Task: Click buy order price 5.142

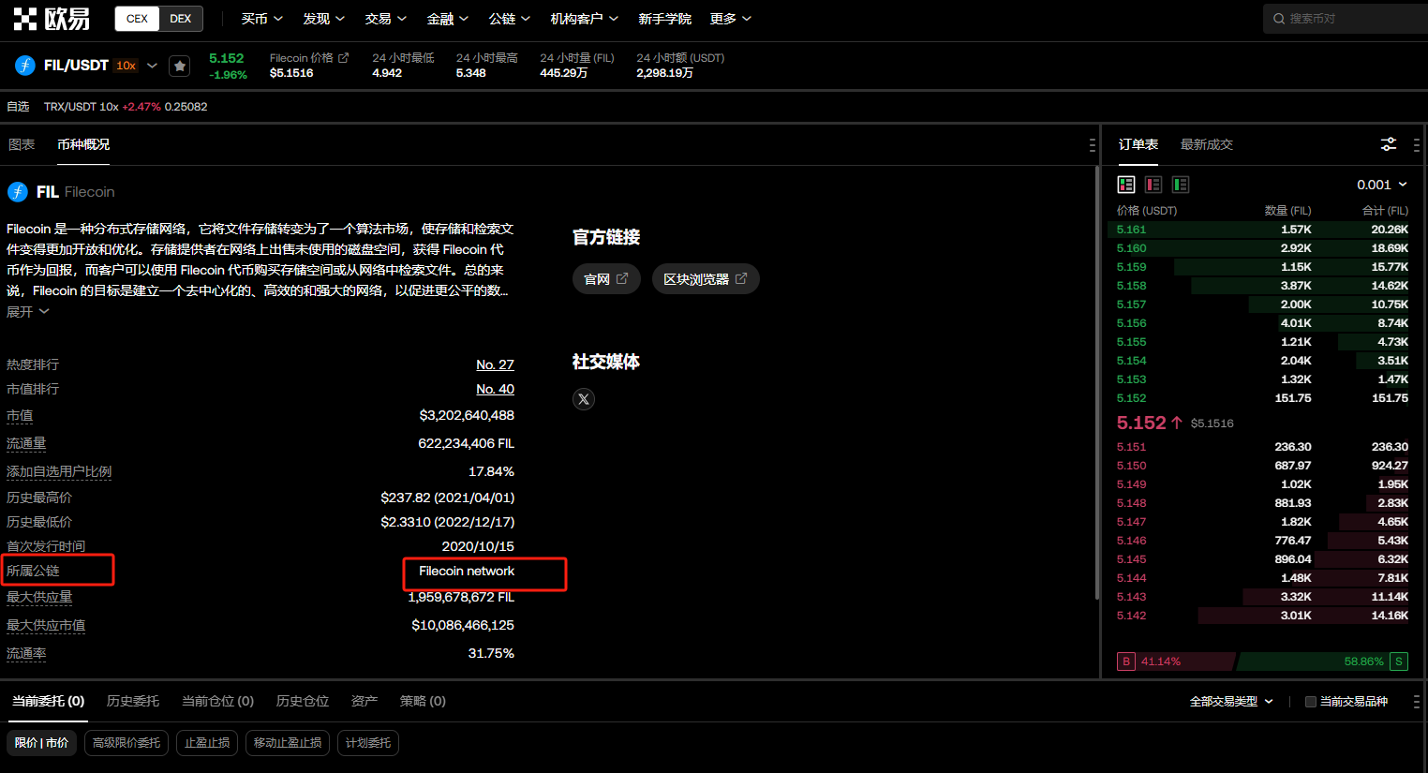Action: click(1131, 616)
